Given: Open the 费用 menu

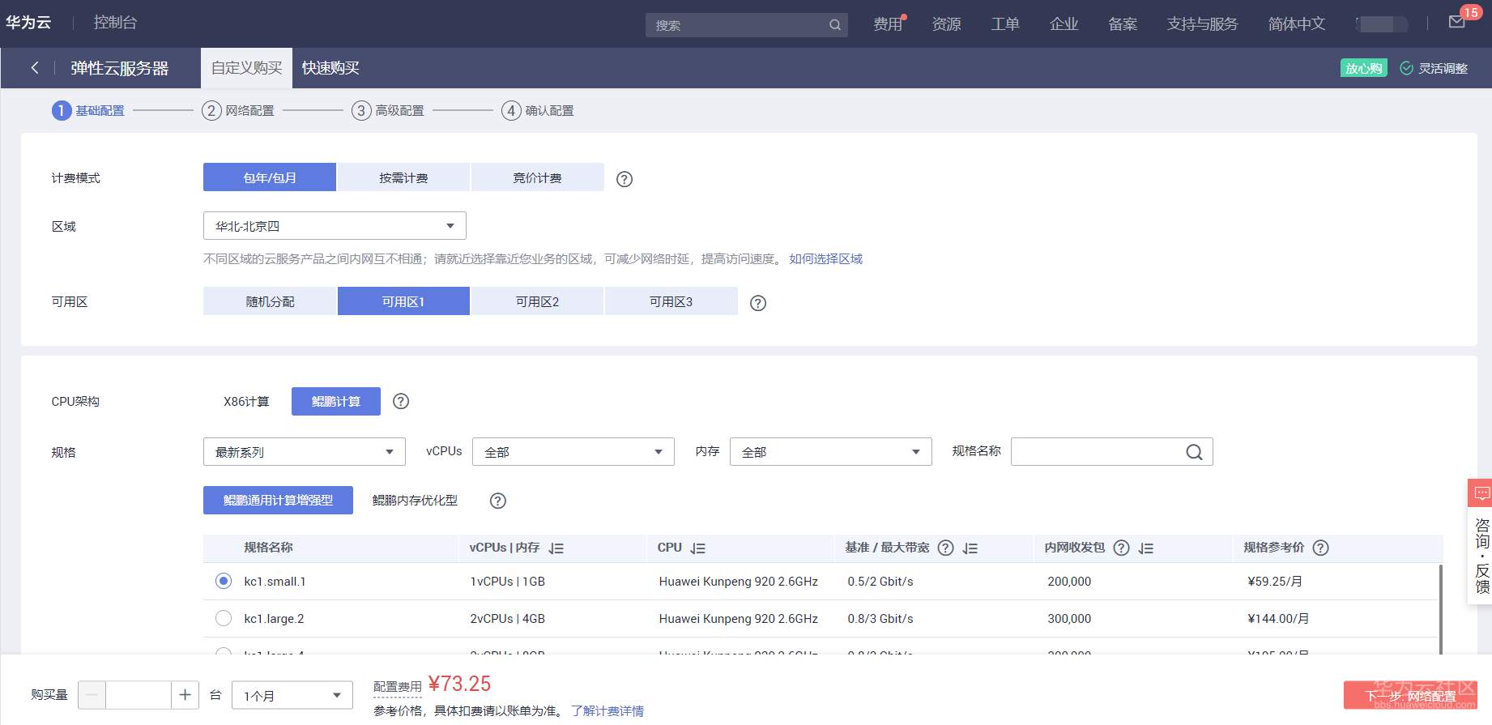Looking at the screenshot, I should (888, 24).
